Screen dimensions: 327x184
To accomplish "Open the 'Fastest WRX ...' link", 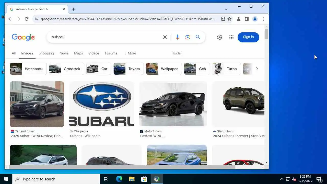I will pos(153,136).
